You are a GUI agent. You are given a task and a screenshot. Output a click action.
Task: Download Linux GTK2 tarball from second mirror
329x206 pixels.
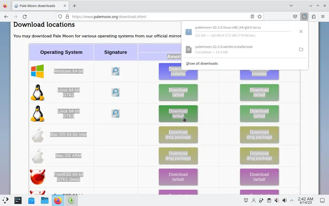click(x=259, y=92)
